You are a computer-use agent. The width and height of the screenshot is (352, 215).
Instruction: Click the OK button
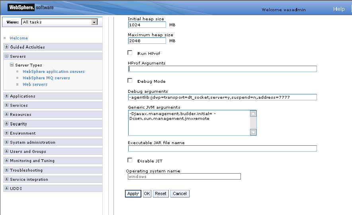point(147,193)
